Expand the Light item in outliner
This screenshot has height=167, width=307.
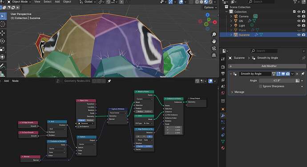coord(231,26)
